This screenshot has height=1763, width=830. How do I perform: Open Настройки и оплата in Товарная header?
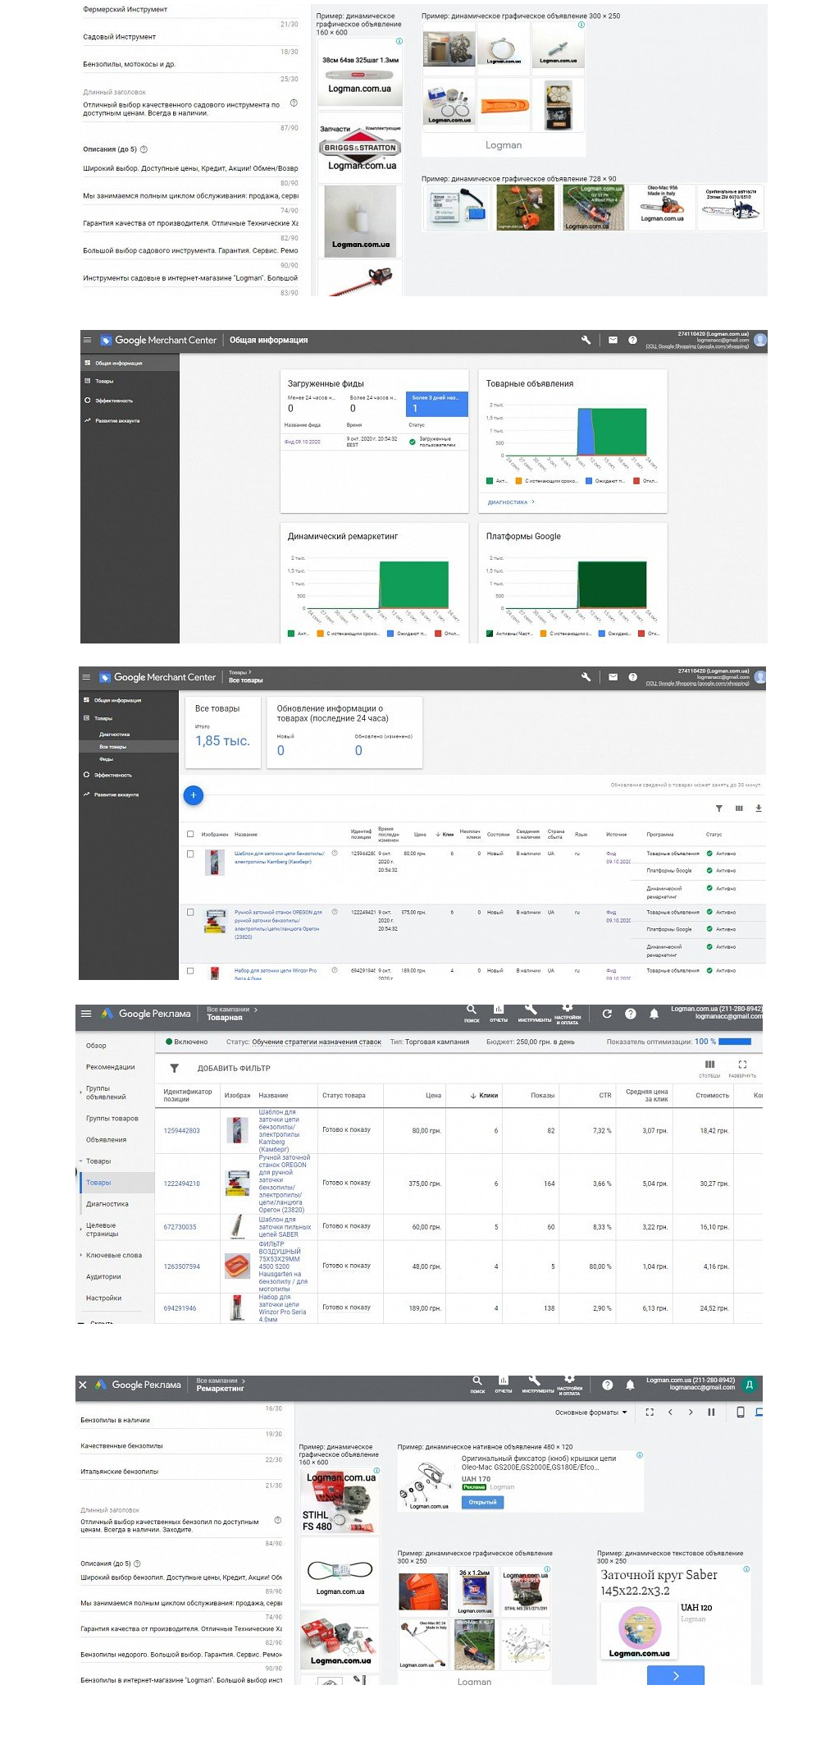click(568, 1014)
